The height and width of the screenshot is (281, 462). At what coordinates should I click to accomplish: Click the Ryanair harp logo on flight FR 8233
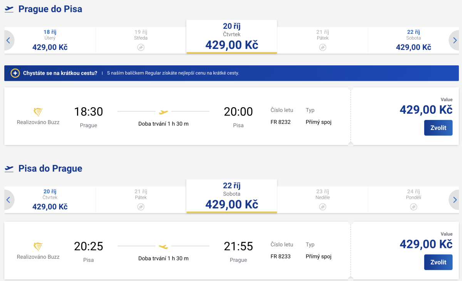[38, 247]
